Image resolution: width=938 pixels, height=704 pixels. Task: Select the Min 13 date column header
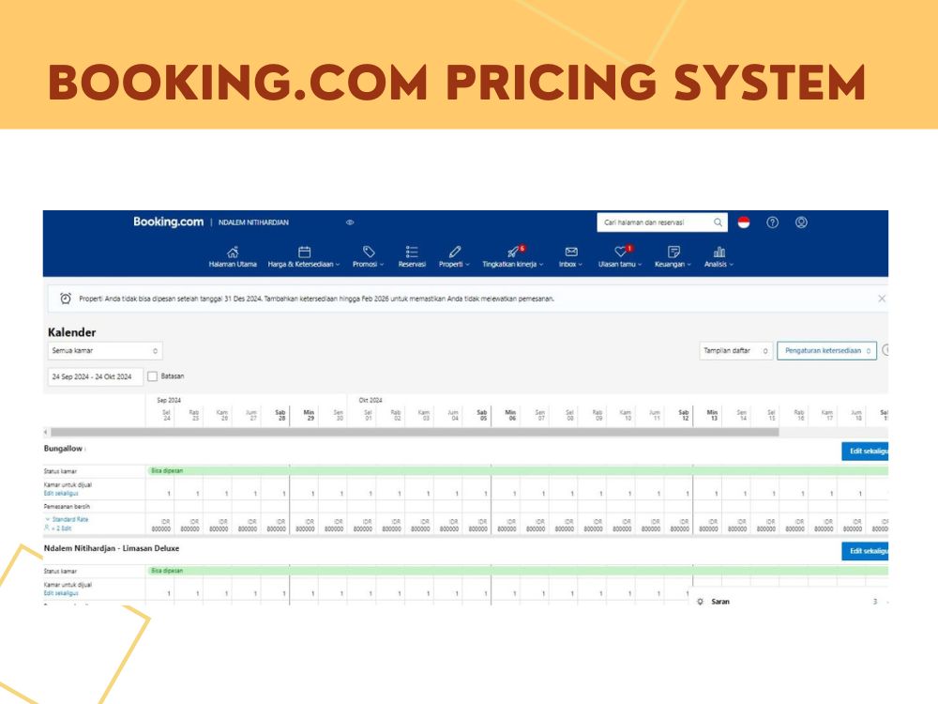(712, 415)
